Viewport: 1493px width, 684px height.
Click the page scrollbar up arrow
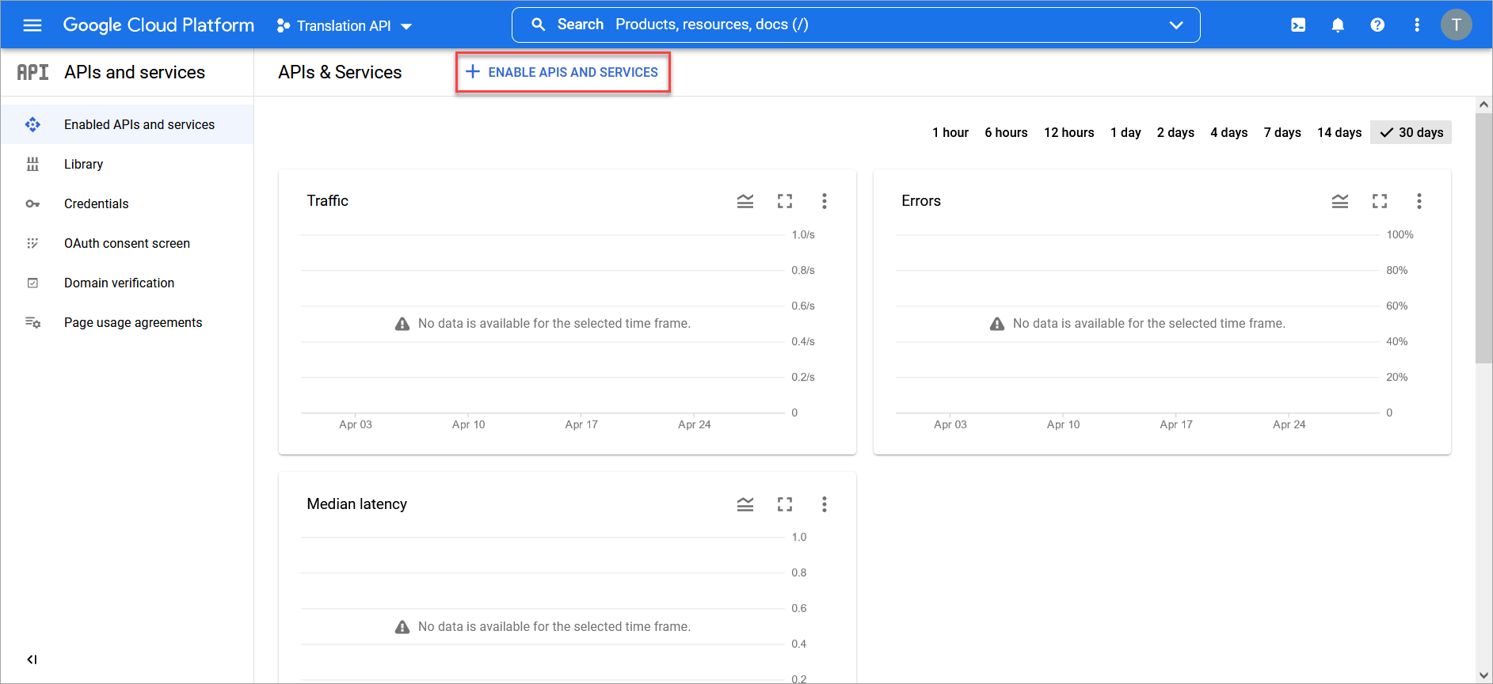point(1483,104)
